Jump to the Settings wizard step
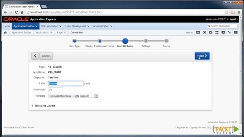244x137 pixels. pyautogui.click(x=146, y=41)
